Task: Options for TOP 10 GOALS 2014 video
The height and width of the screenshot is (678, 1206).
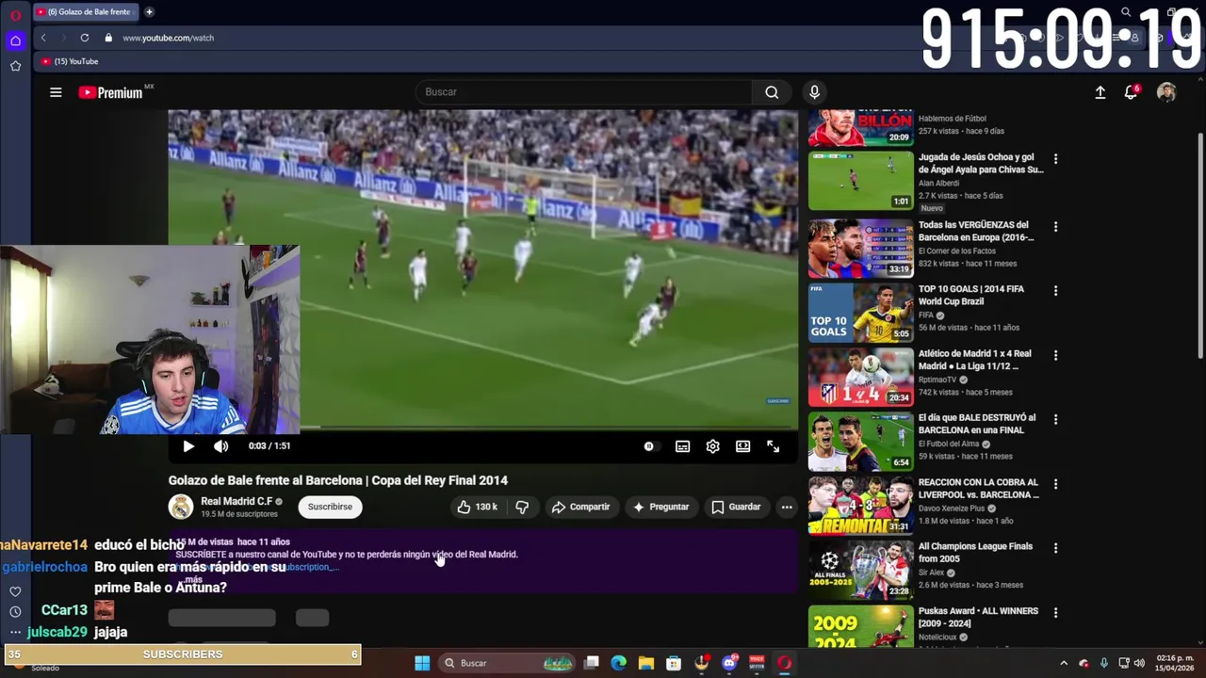Action: [x=1055, y=291]
